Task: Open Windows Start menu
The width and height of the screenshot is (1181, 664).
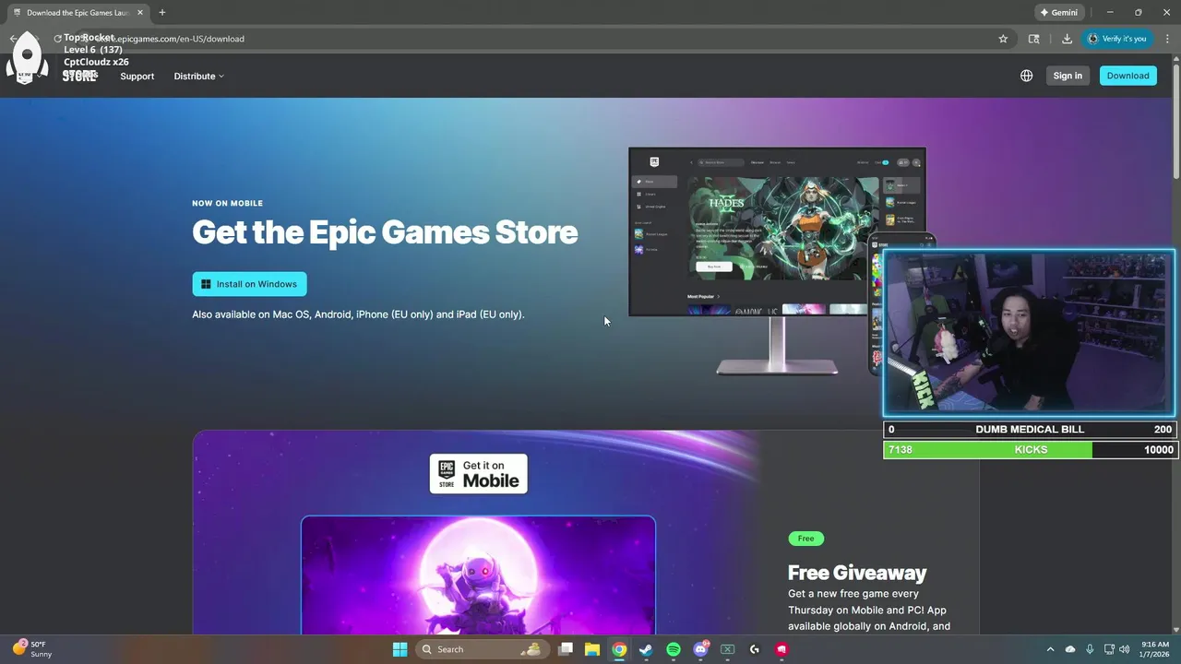Action: click(400, 649)
